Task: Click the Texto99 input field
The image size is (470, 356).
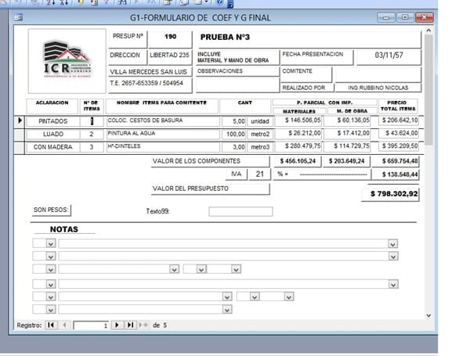Action: click(x=240, y=211)
